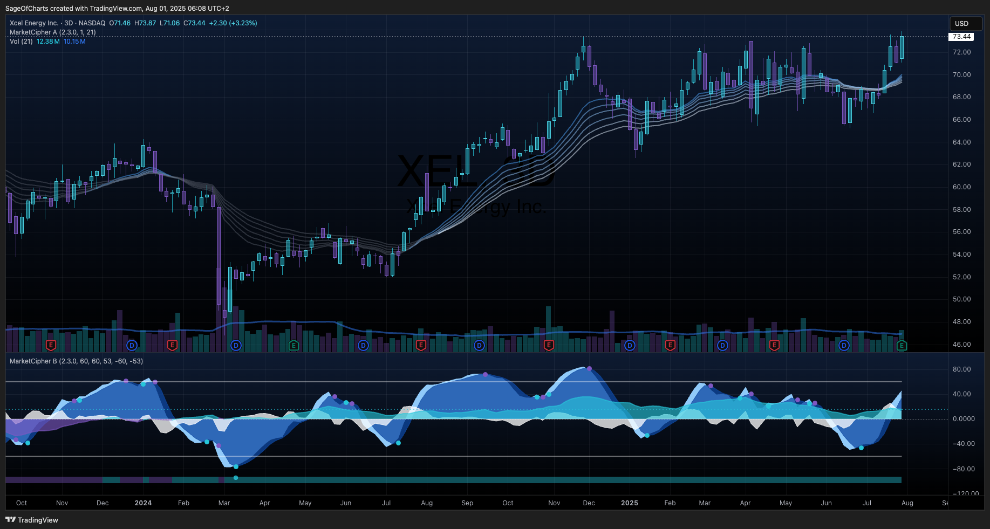This screenshot has width=990, height=529.
Task: Click the volume average value 10.15 M
Action: 74,42
